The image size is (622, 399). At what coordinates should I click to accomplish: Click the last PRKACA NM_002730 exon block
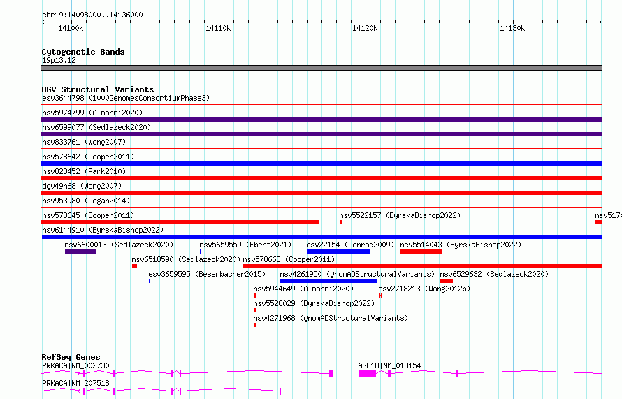[x=331, y=374]
